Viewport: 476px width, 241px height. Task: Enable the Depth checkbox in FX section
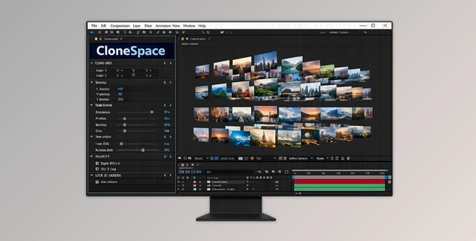[97, 163]
